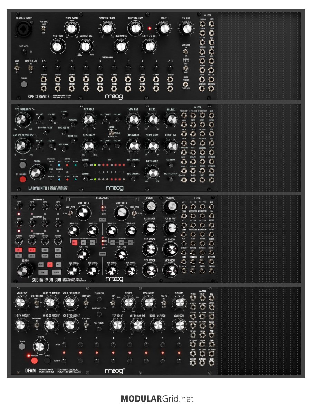
Task: Flip the Subharmonicon VCO 1 Wave switch
Action: click(x=70, y=213)
